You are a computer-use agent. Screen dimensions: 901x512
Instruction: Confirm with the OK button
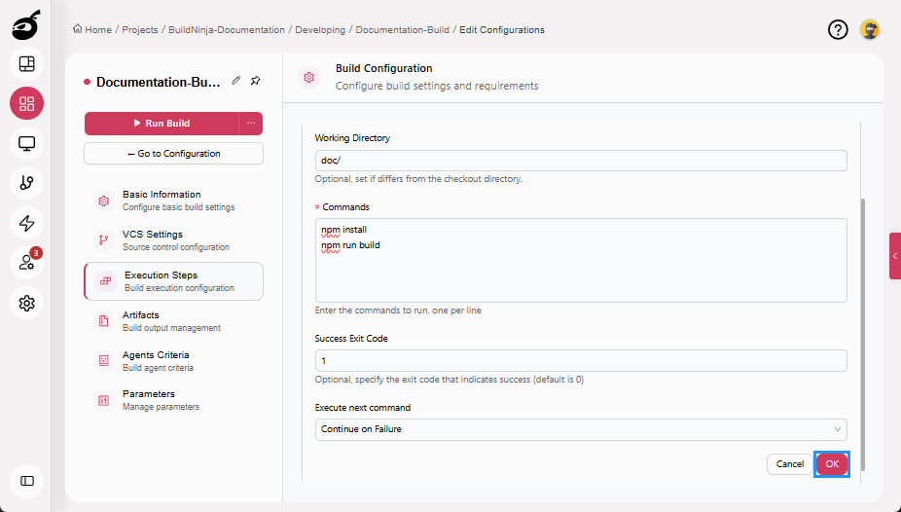(x=832, y=463)
